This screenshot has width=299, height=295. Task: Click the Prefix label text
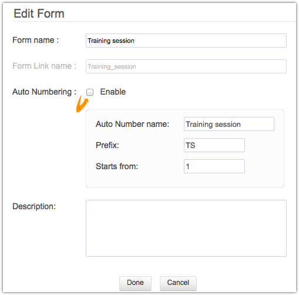coord(107,145)
